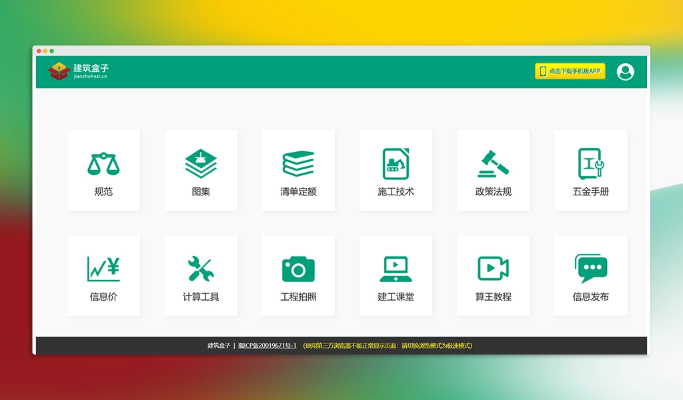The width and height of the screenshot is (683, 400).
Task: Click the 算王教程 label text
Action: 493,297
